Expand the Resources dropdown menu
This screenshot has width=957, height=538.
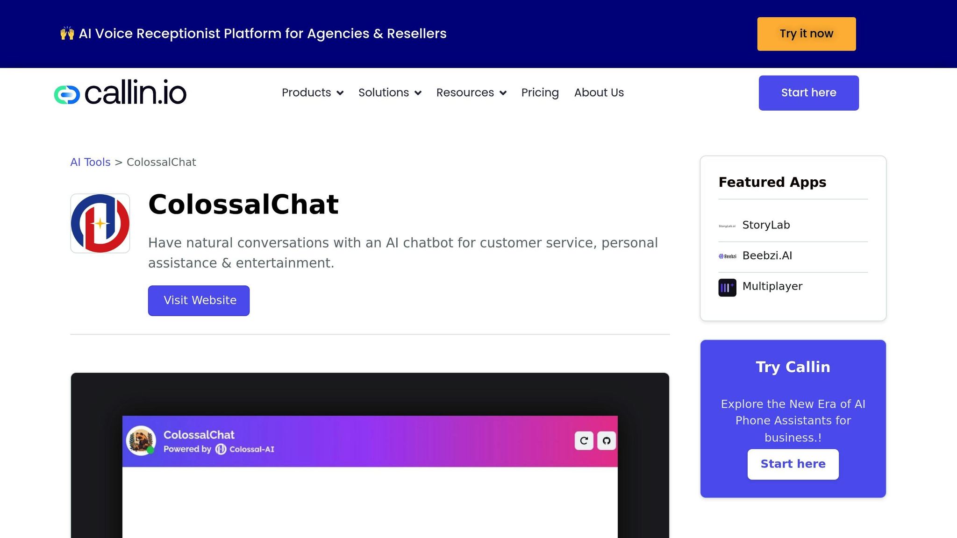(471, 92)
